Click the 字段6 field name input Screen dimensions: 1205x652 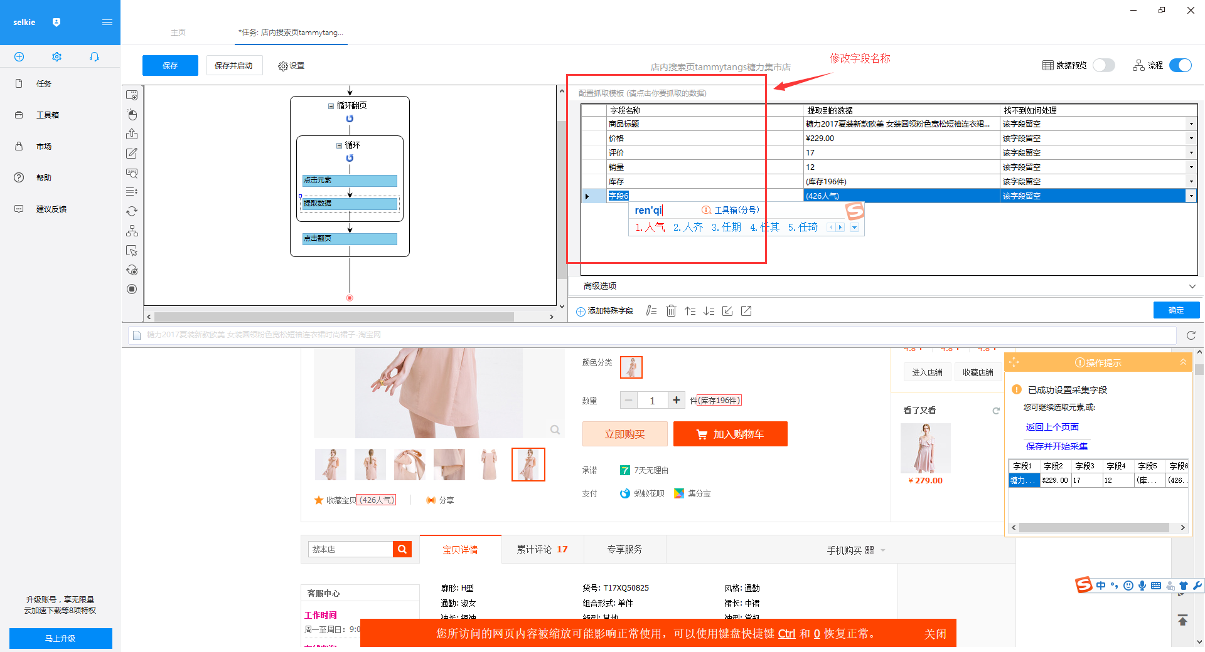[x=705, y=196]
